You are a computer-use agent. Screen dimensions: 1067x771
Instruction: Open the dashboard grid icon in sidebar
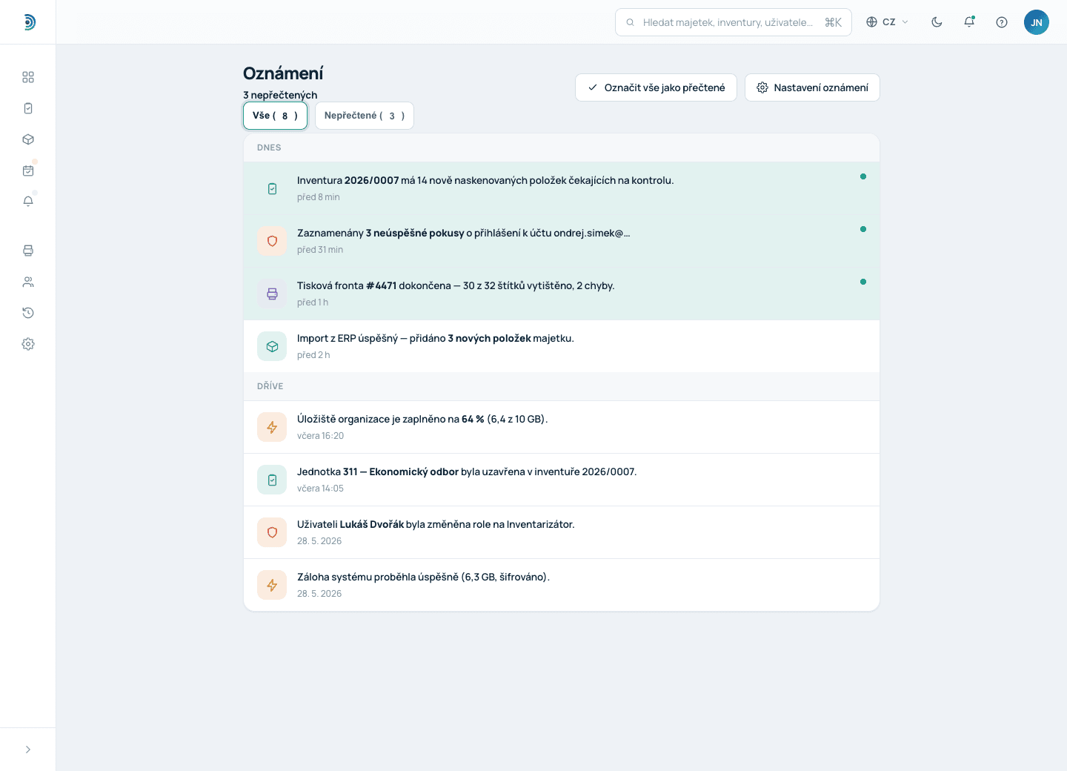tap(28, 77)
